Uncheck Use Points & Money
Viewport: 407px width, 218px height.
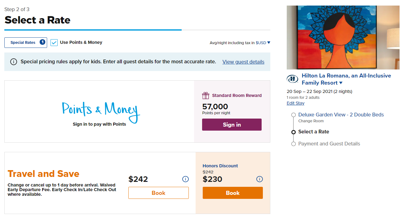54,42
